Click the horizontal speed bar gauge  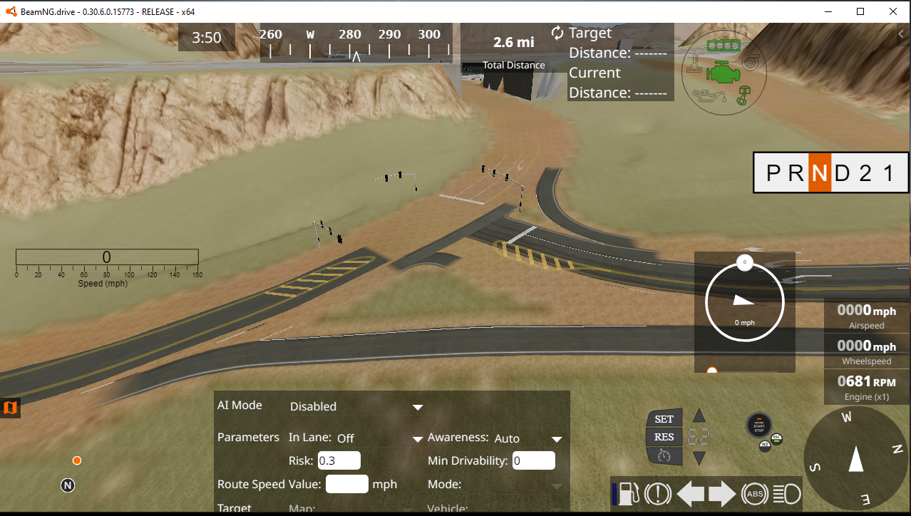point(107,257)
